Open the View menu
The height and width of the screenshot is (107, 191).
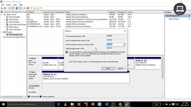coord(15,5)
